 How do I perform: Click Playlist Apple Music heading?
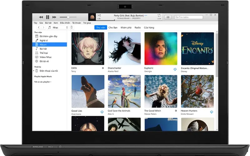pyautogui.click(x=43, y=76)
